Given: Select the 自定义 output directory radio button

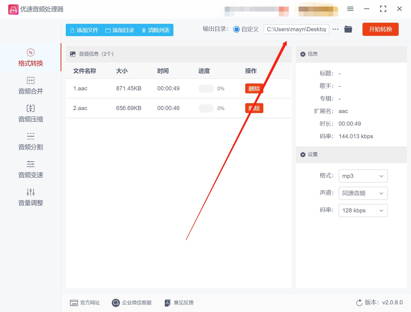Looking at the screenshot, I should pos(236,29).
